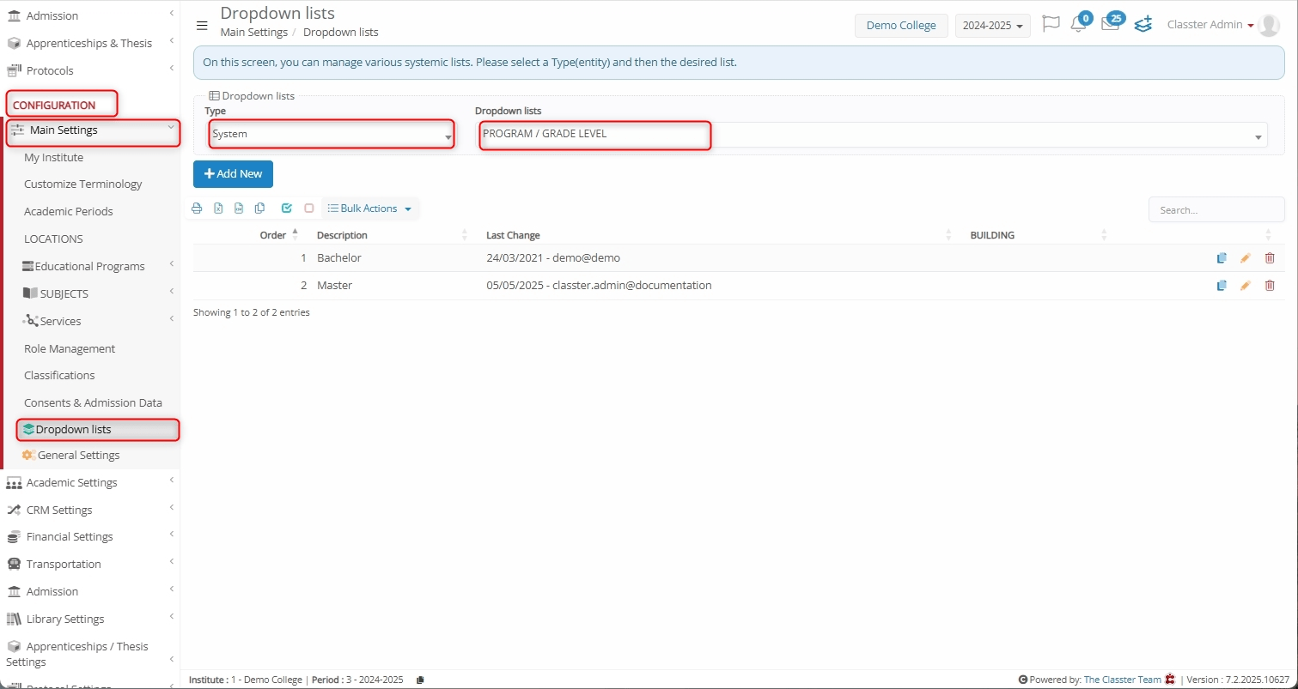Open Role Management in the sidebar
The image size is (1298, 689).
(70, 348)
